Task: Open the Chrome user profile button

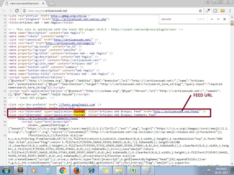Action: 208,2
